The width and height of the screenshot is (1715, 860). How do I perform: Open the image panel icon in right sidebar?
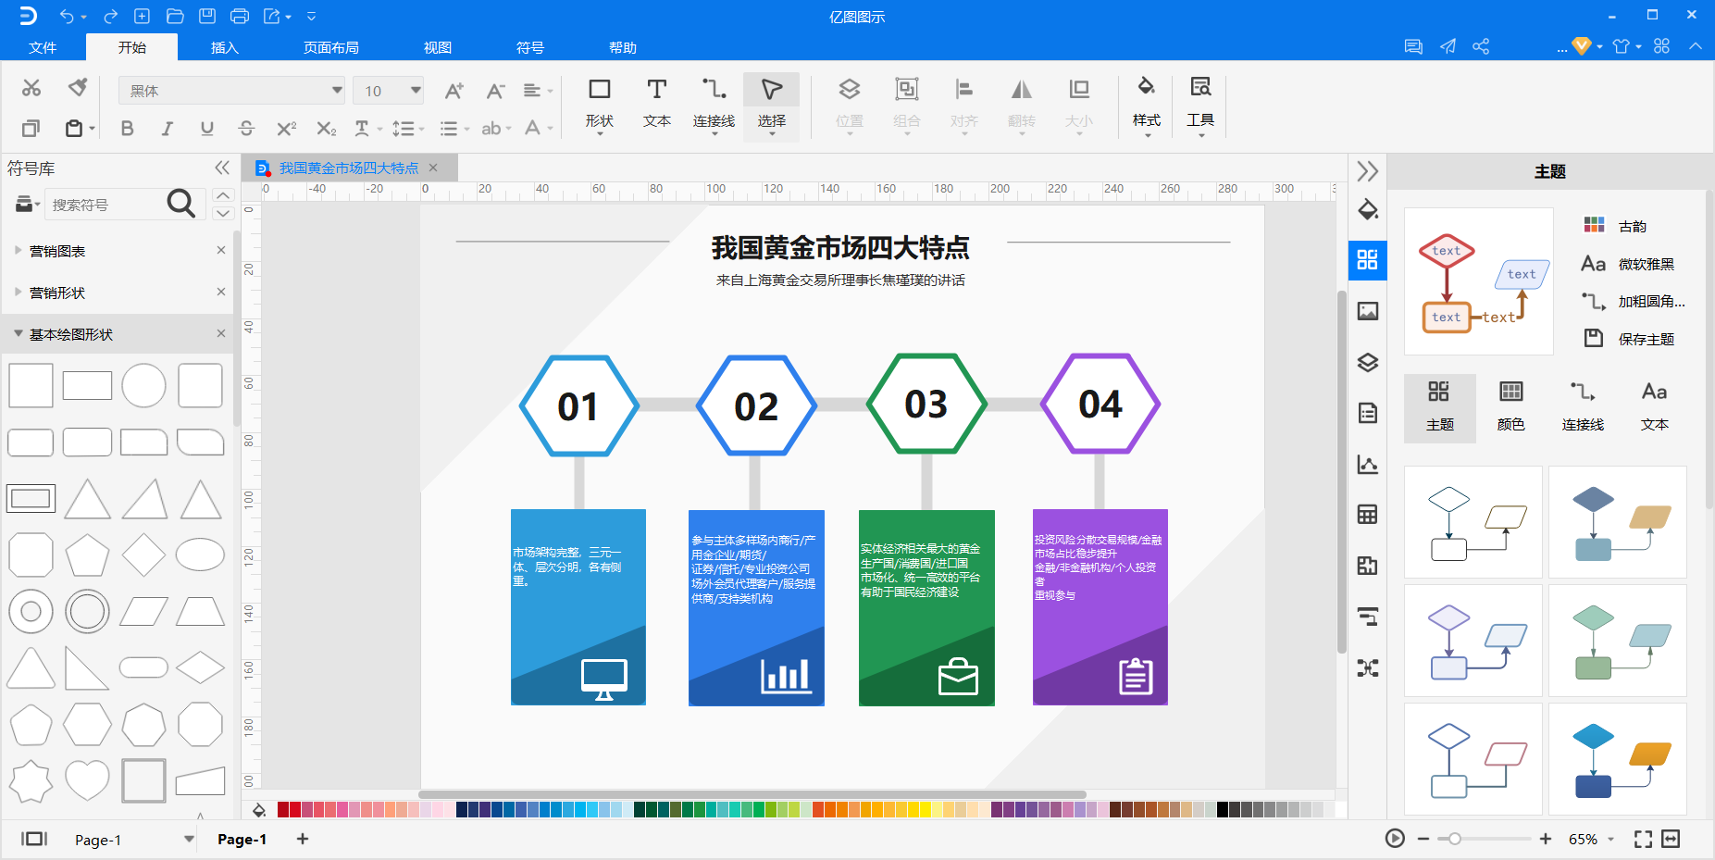pos(1367,311)
